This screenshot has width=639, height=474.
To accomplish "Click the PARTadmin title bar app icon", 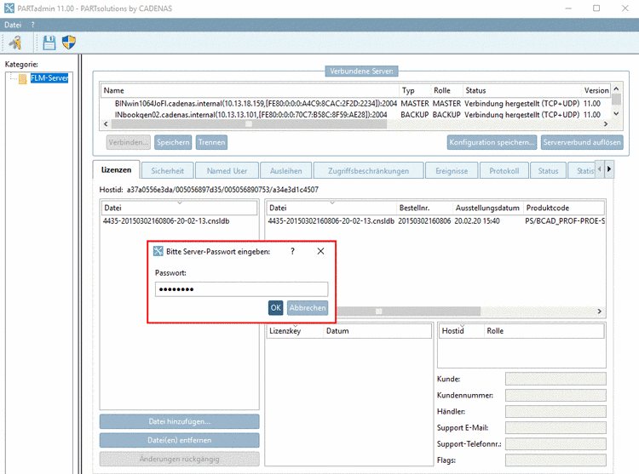I will point(9,9).
